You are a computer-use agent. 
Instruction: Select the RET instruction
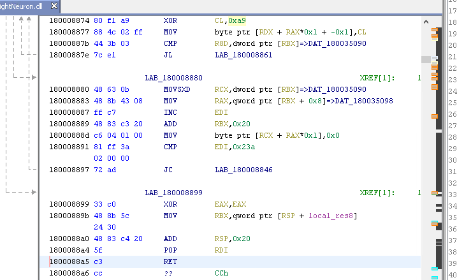(170, 262)
